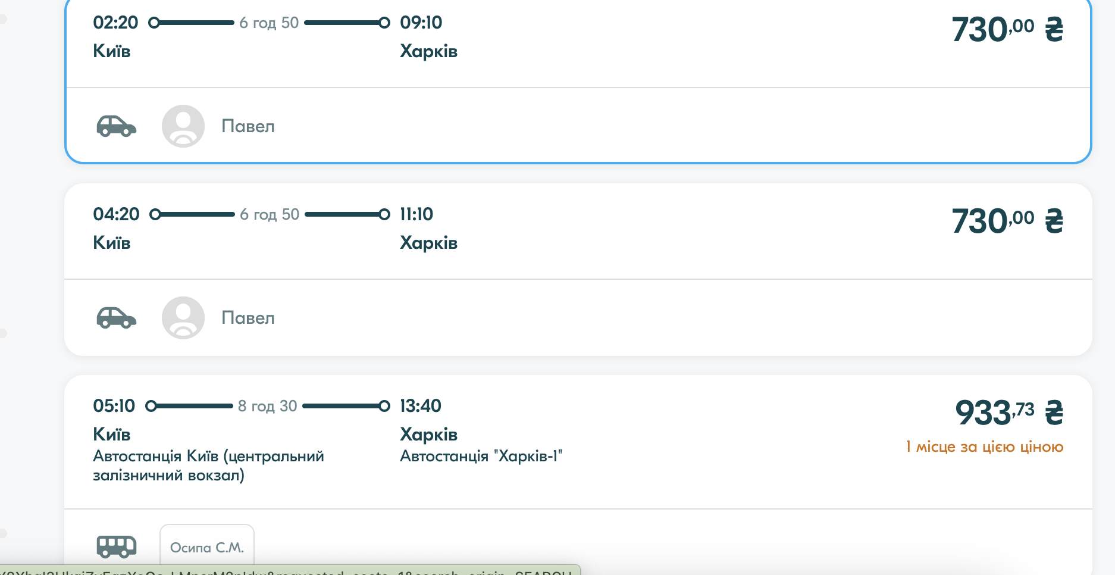
Task: Click the car icon in the 04:20 ride
Action: pos(117,318)
